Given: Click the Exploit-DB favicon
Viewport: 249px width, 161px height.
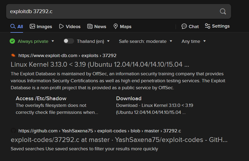Looking at the screenshot, I should 13,55.
